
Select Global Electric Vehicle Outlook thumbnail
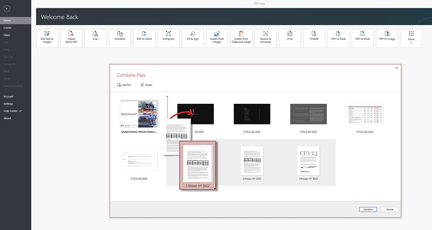pyautogui.click(x=139, y=114)
